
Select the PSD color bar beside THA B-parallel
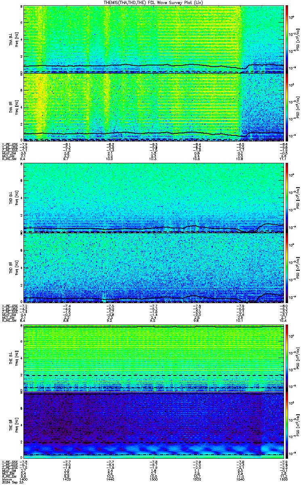pos(287,106)
